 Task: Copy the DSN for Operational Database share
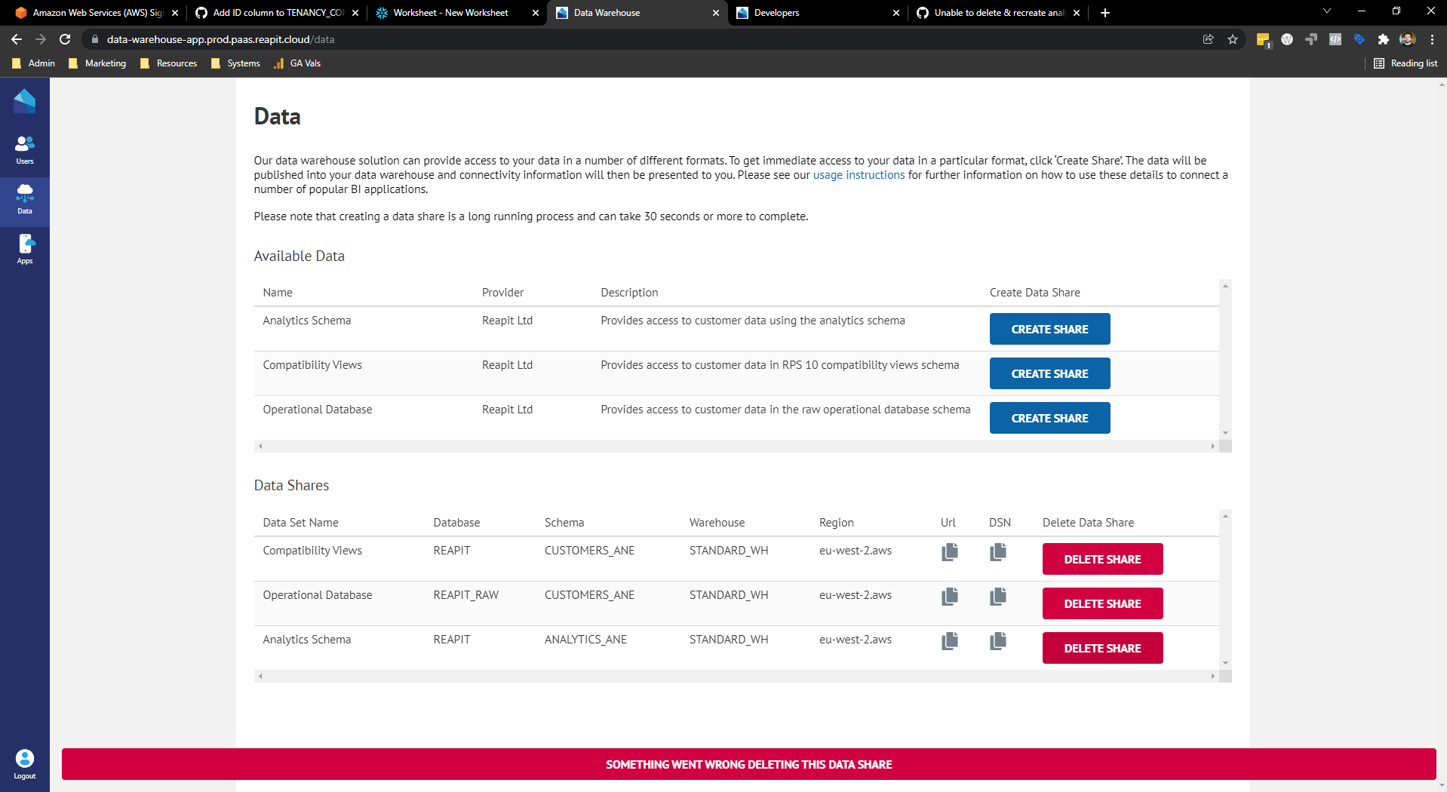997,596
